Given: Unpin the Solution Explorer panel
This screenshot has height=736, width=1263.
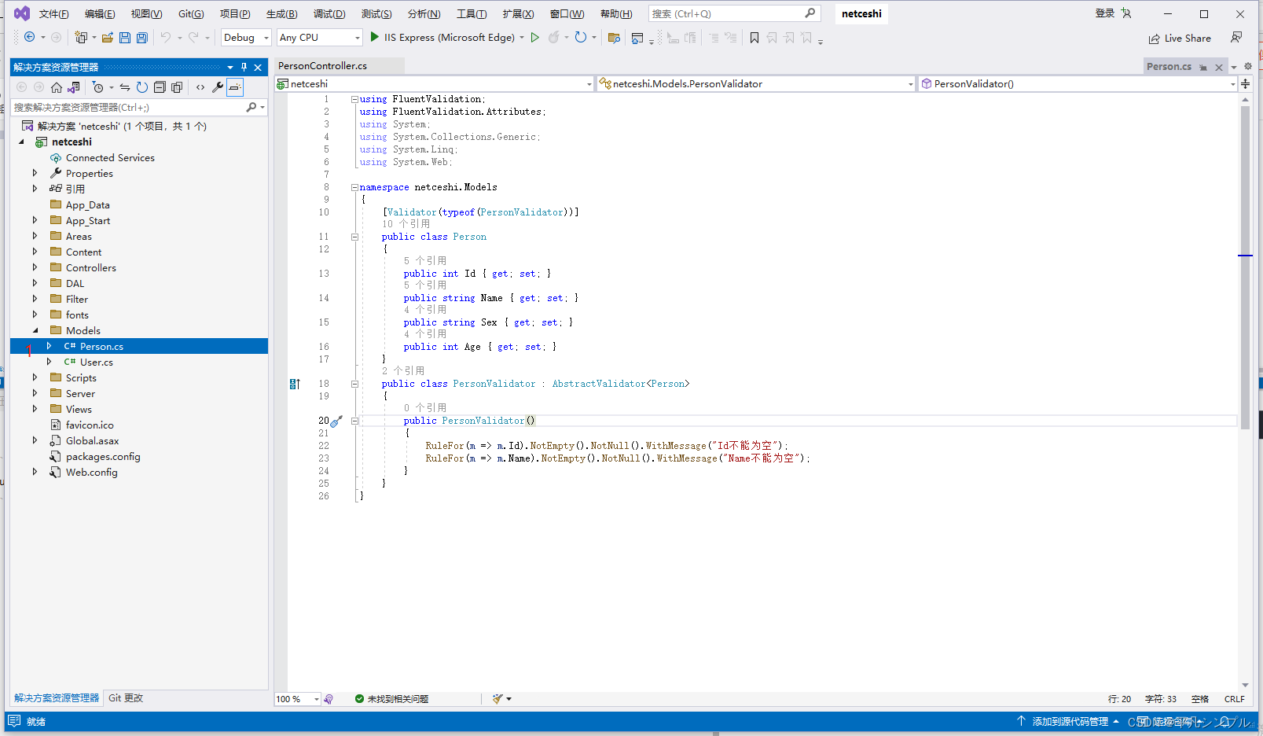Looking at the screenshot, I should pyautogui.click(x=244, y=67).
